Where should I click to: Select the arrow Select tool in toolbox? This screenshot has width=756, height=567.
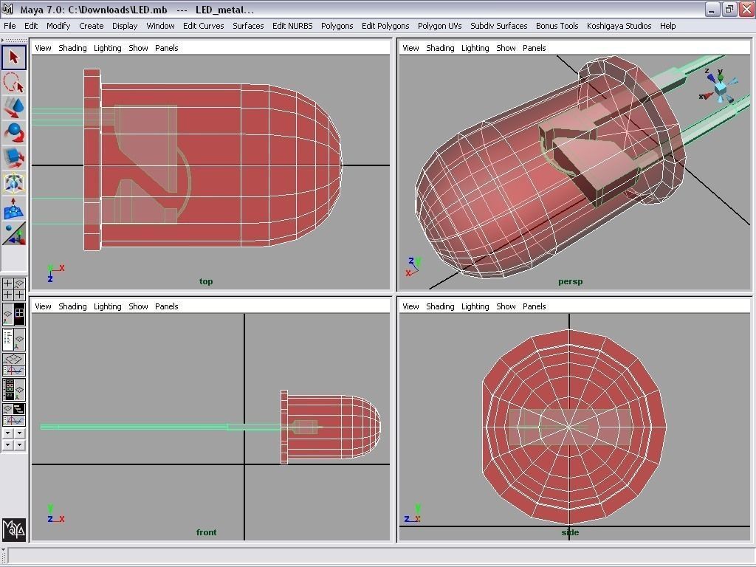(13, 57)
